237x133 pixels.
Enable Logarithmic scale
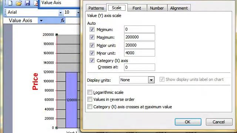click(90, 92)
